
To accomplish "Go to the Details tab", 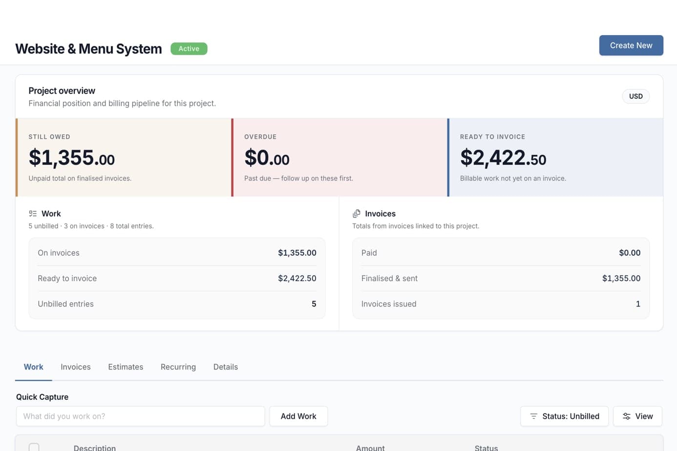I will 226,367.
